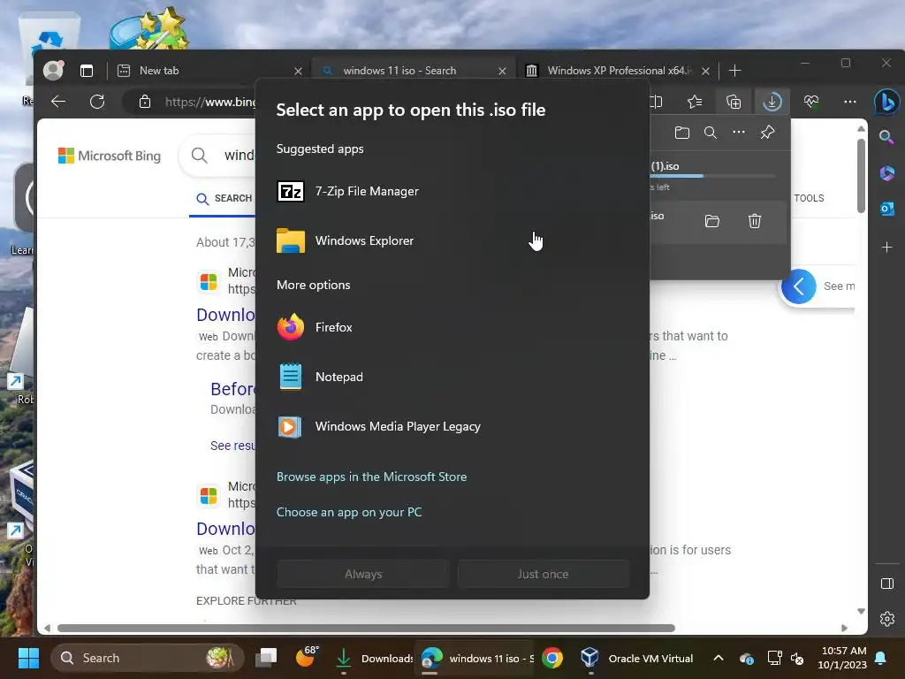Viewport: 905px width, 679px height.
Task: View site information lock icon
Action: (x=145, y=103)
